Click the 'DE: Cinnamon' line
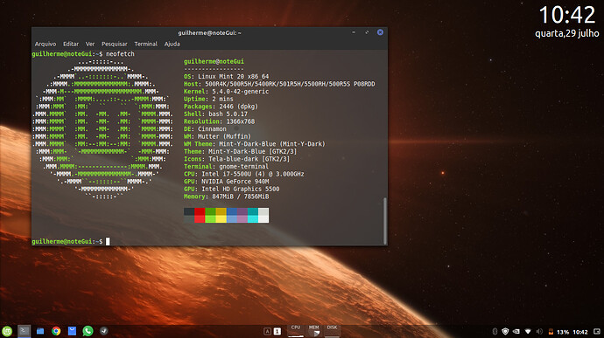This screenshot has height=338, width=604. (x=205, y=128)
